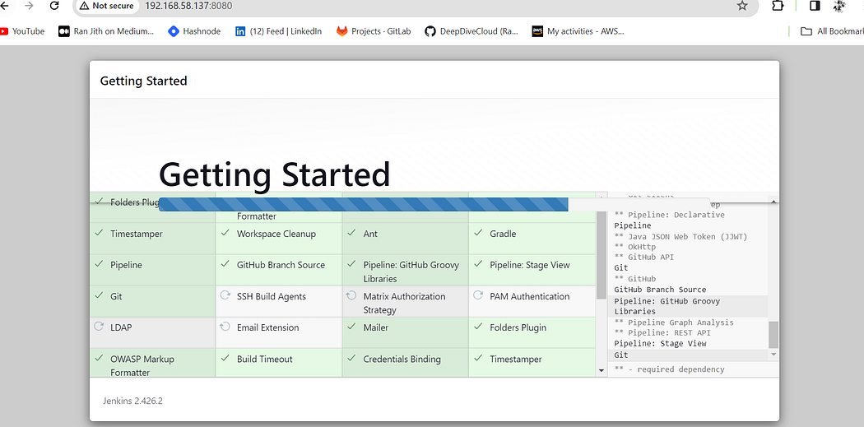Viewport: 864px width, 427px height.
Task: Select the log entry Java JSON Web Token (JJWT)
Action: pos(681,236)
